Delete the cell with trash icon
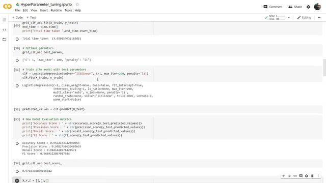 pos(312,176)
